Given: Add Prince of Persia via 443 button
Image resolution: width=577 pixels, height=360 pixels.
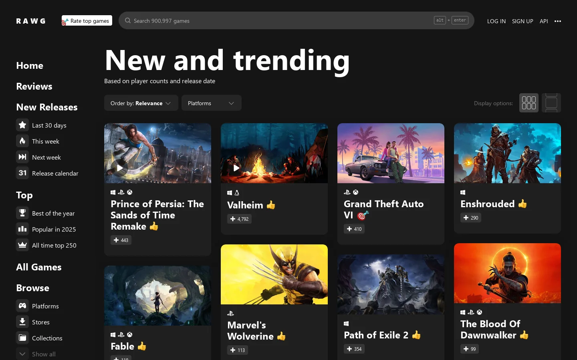Looking at the screenshot, I should (x=121, y=240).
